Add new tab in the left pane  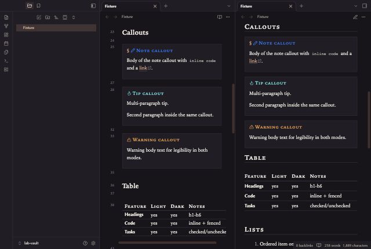coord(166,6)
